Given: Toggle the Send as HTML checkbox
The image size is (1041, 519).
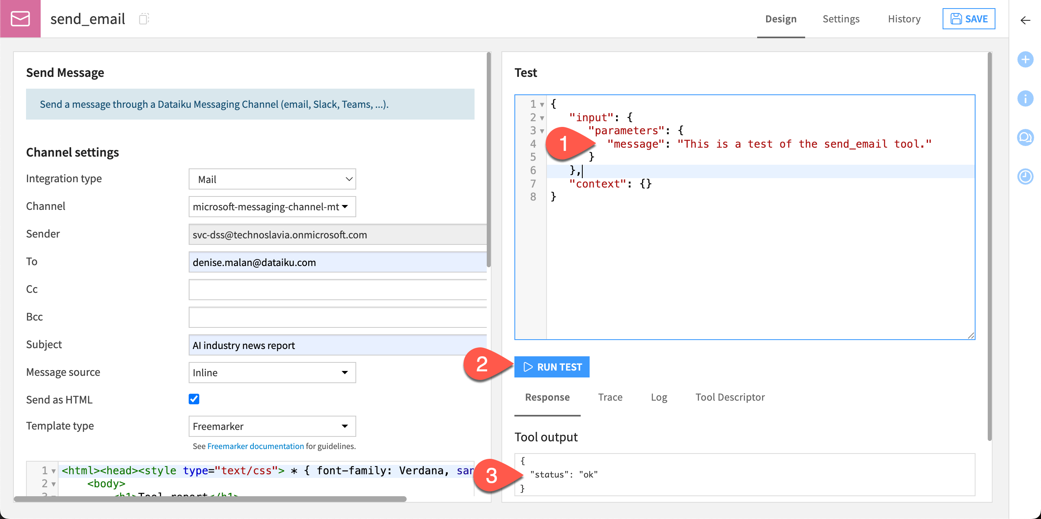Looking at the screenshot, I should (x=194, y=399).
